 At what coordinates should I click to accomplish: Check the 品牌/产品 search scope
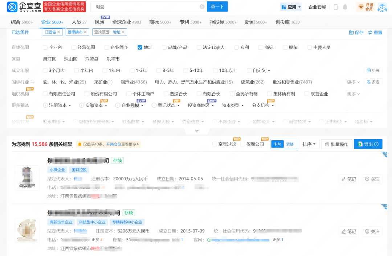pyautogui.click(x=164, y=48)
